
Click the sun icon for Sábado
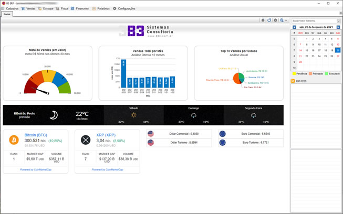[x=133, y=115]
